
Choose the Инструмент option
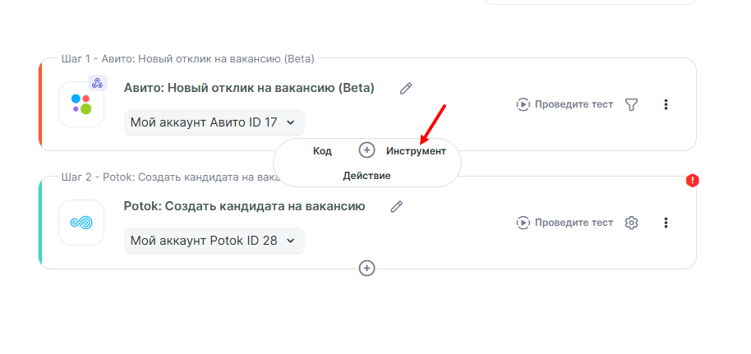coord(416,151)
